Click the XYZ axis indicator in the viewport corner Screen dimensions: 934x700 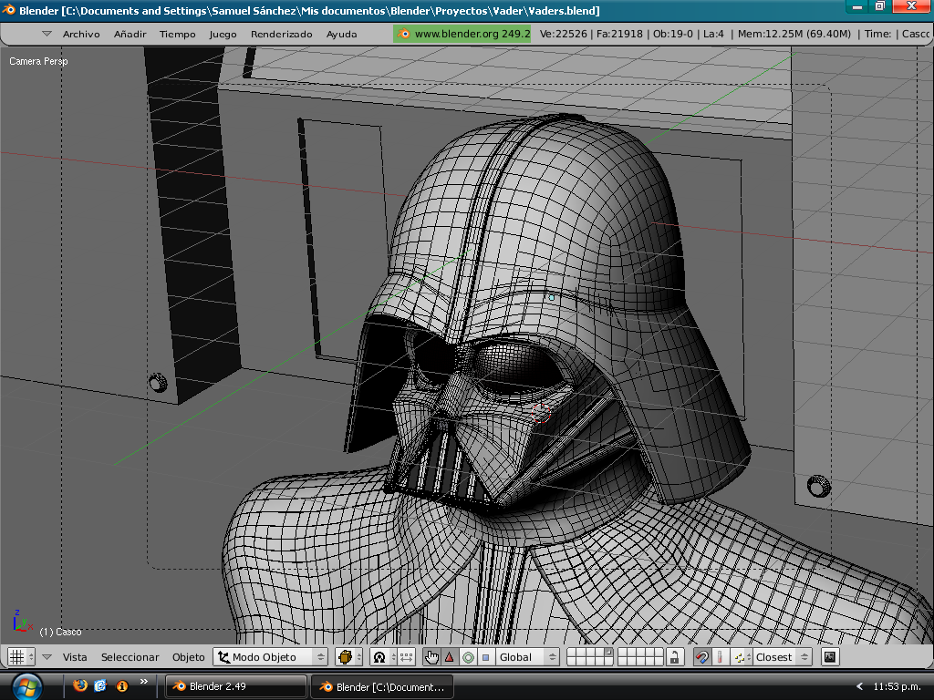pyautogui.click(x=22, y=622)
